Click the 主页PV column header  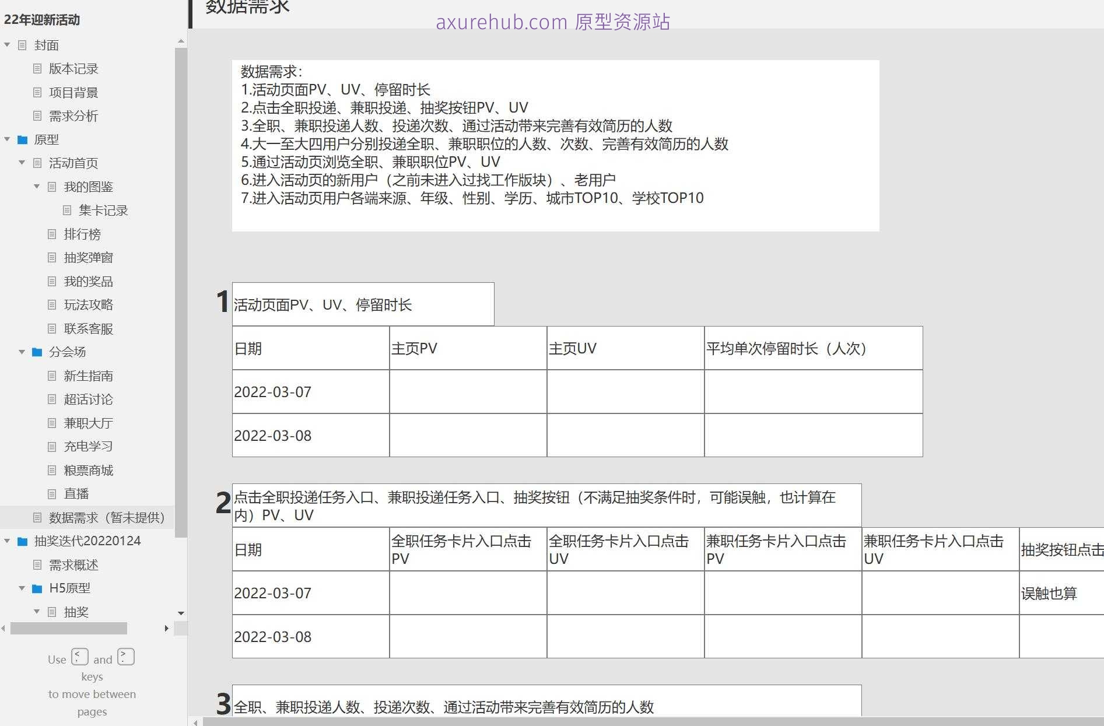(468, 348)
